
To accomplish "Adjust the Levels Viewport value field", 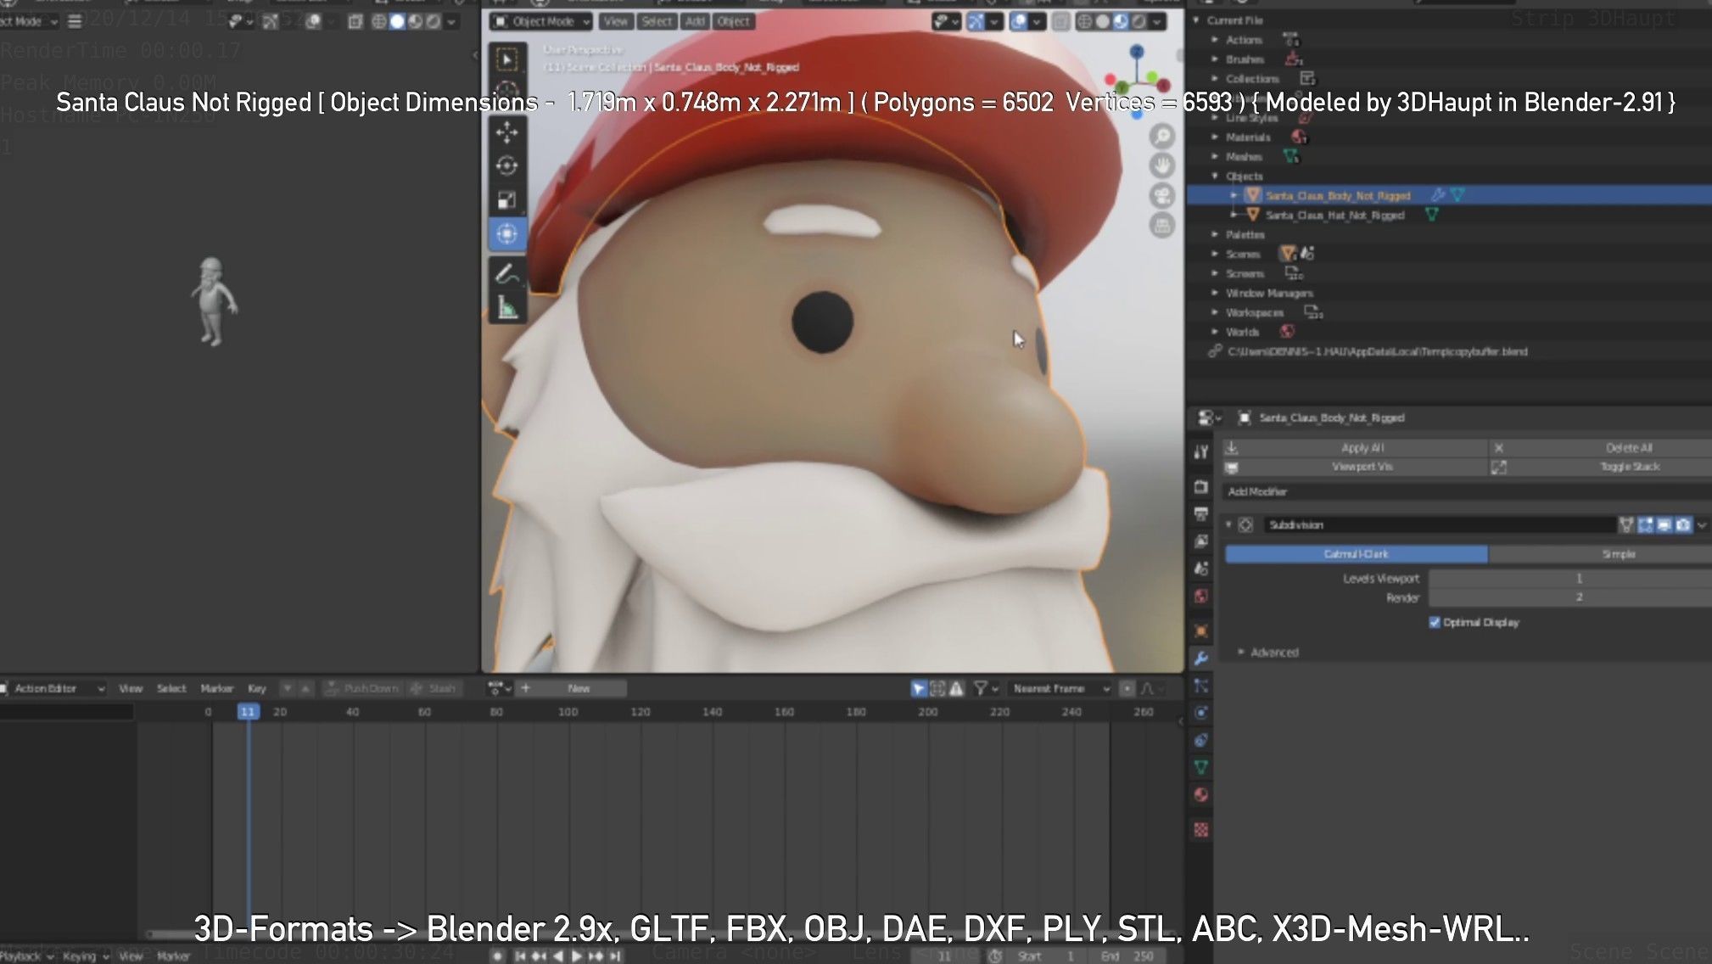I will point(1570,579).
